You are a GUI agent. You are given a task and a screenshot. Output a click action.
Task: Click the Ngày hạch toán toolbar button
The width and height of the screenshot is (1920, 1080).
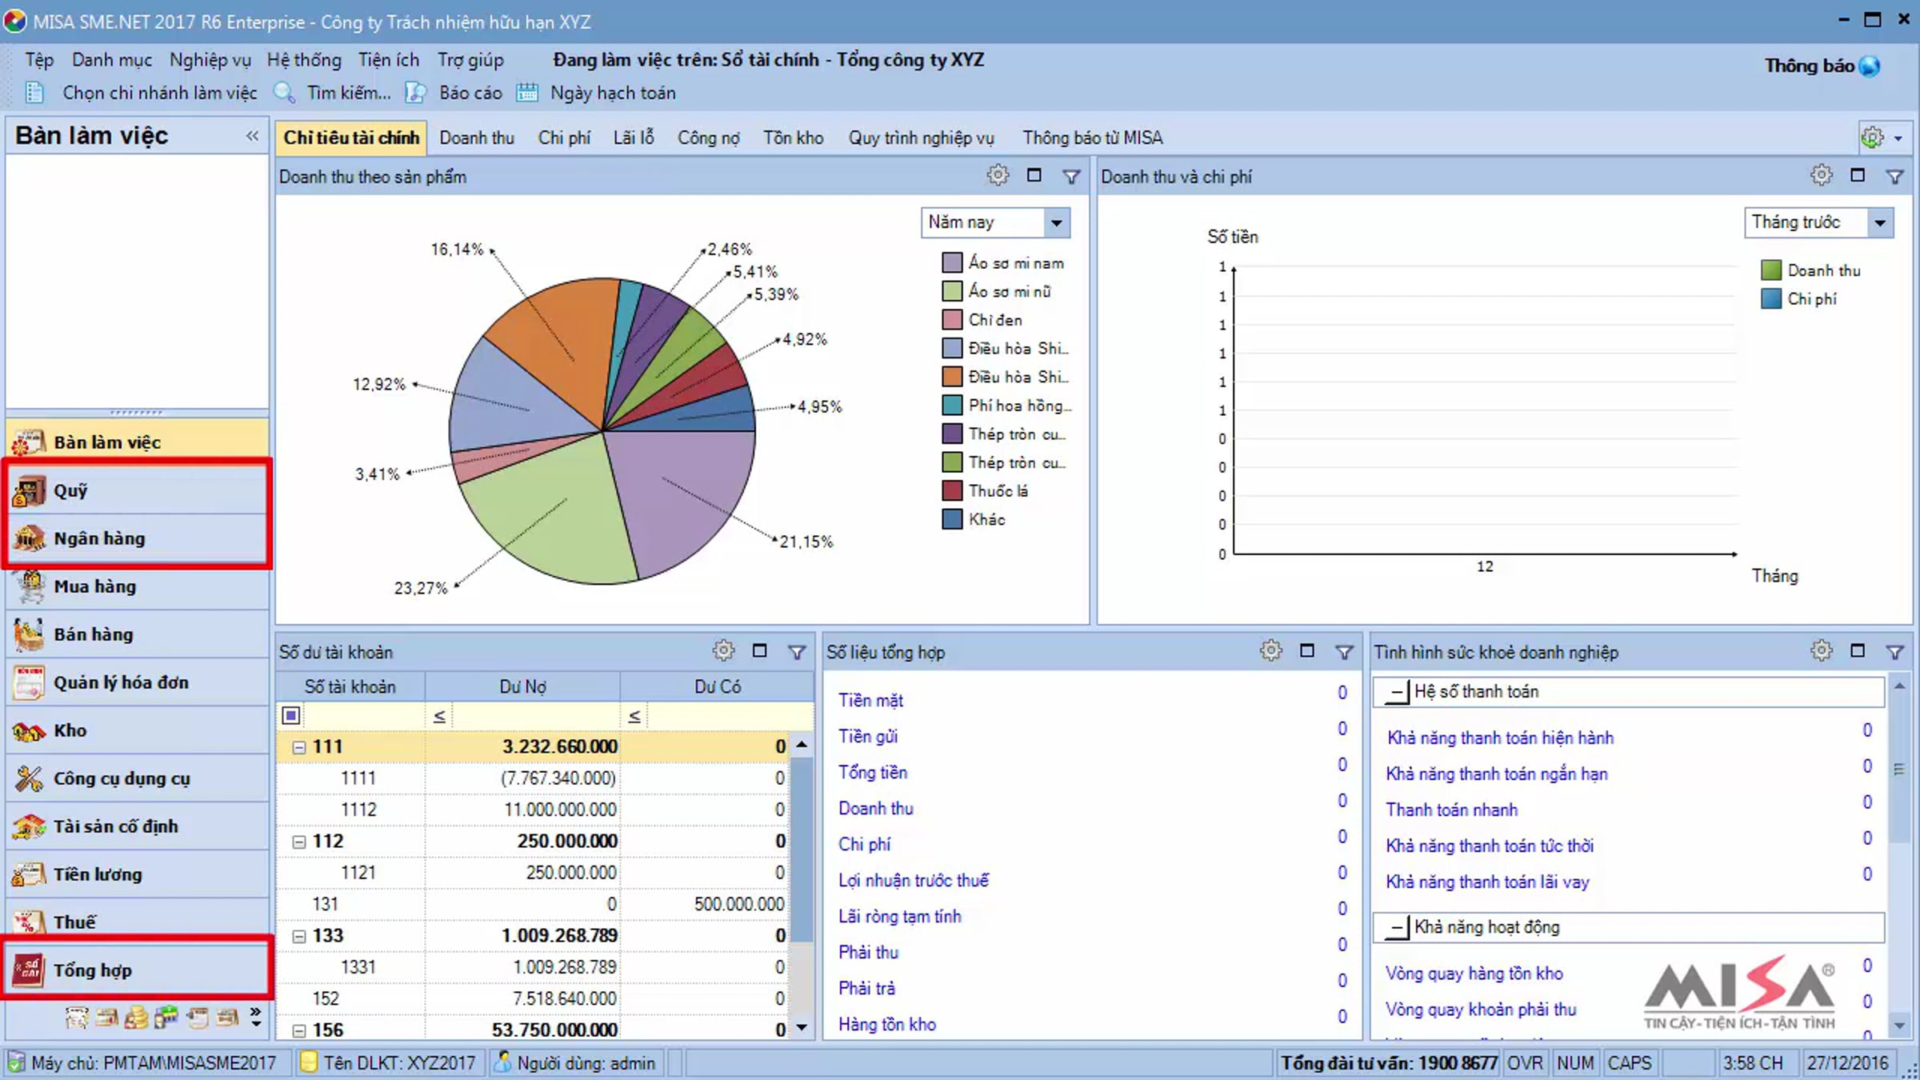[596, 93]
